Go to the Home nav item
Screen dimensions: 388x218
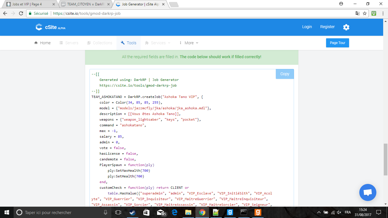coord(42,43)
